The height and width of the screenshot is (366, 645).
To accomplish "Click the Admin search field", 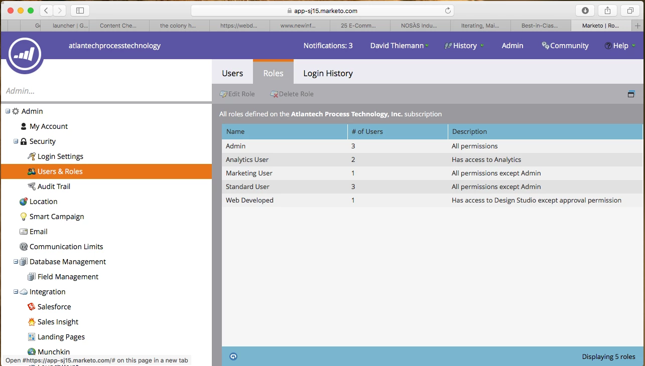I will click(106, 91).
